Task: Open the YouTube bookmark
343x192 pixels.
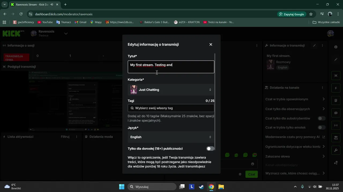Action: pos(45,22)
